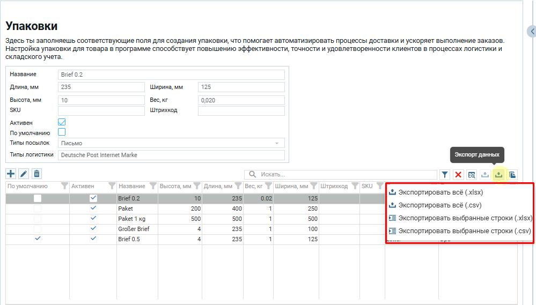Toggle Активен checkbox in the Paket row
This screenshot has height=305, width=536.
click(x=93, y=209)
